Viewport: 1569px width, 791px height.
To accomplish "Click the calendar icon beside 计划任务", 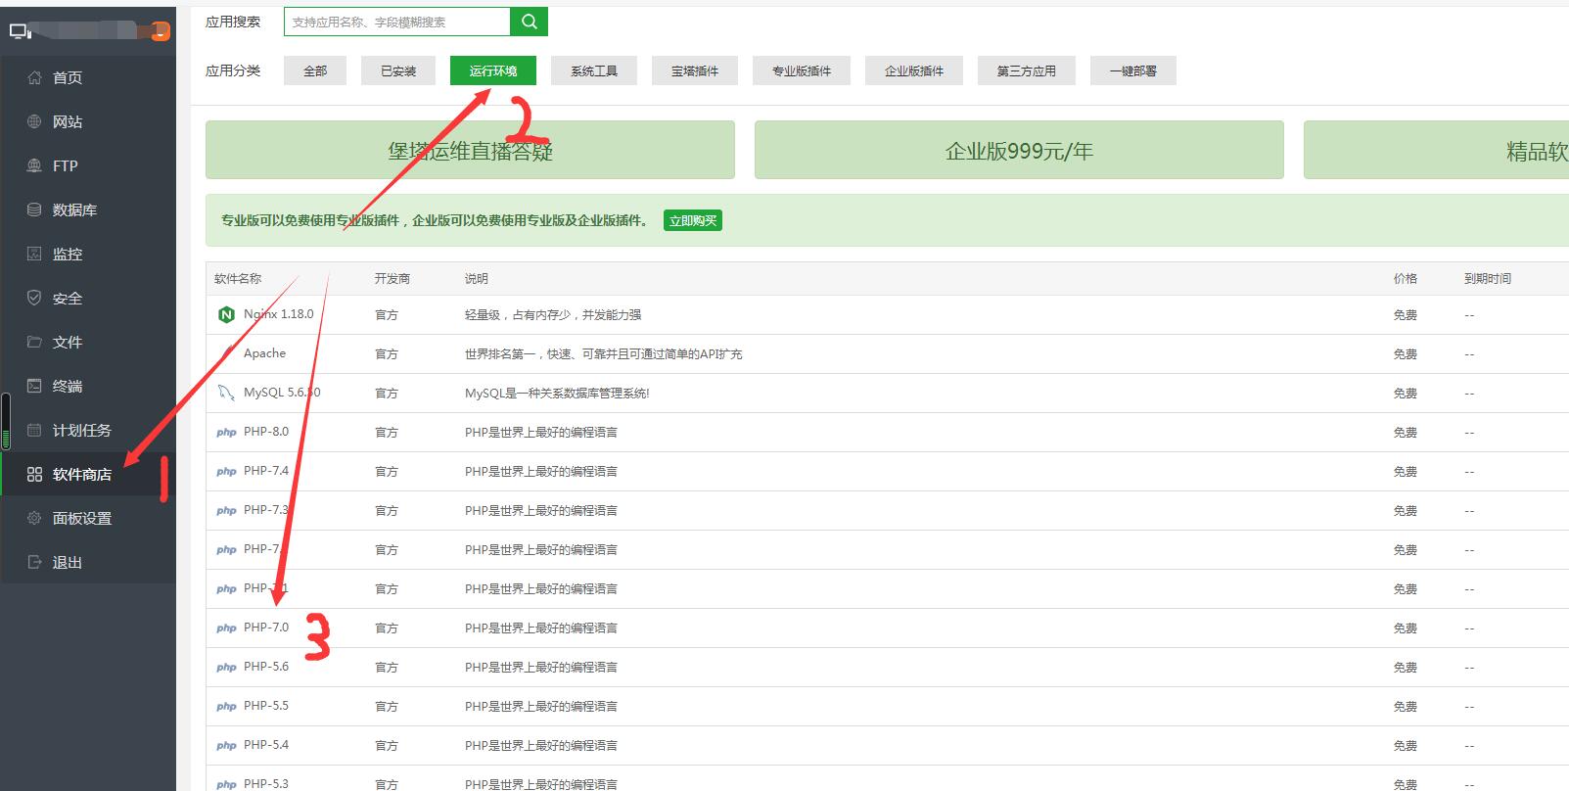I will 34,430.
